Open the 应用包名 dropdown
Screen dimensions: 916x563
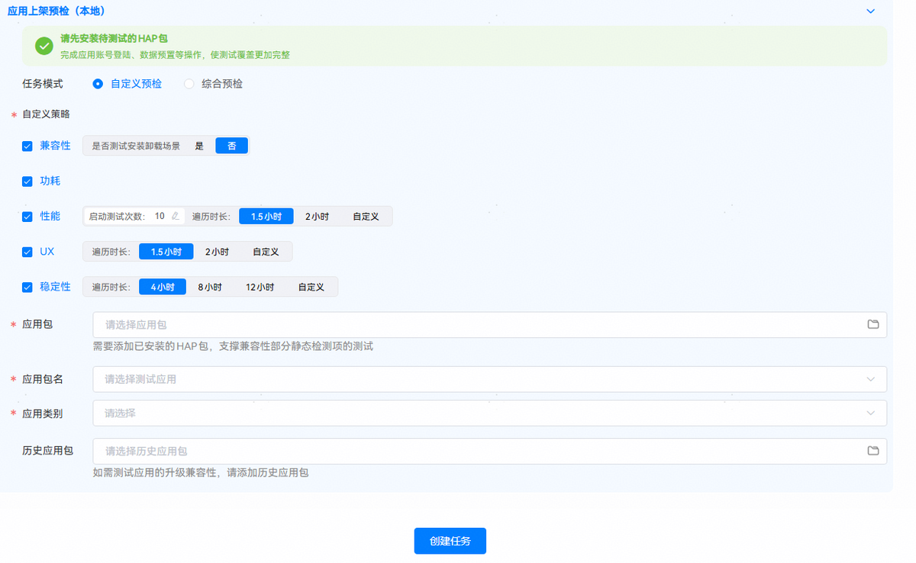(x=489, y=379)
